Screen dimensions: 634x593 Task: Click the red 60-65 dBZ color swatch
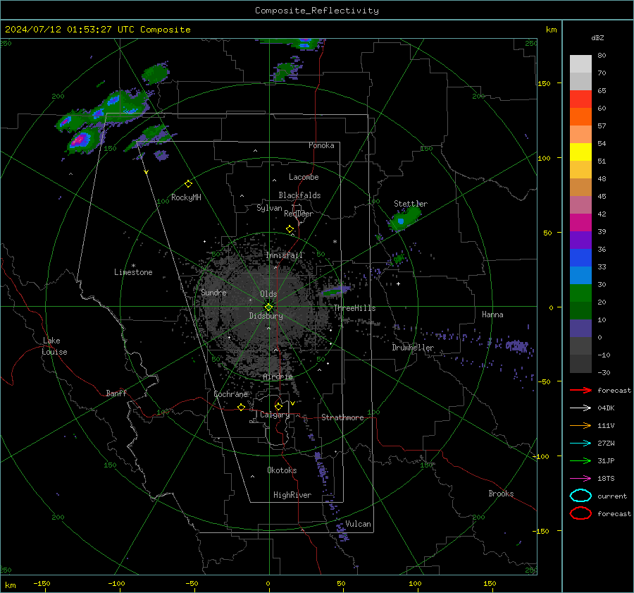[x=580, y=99]
